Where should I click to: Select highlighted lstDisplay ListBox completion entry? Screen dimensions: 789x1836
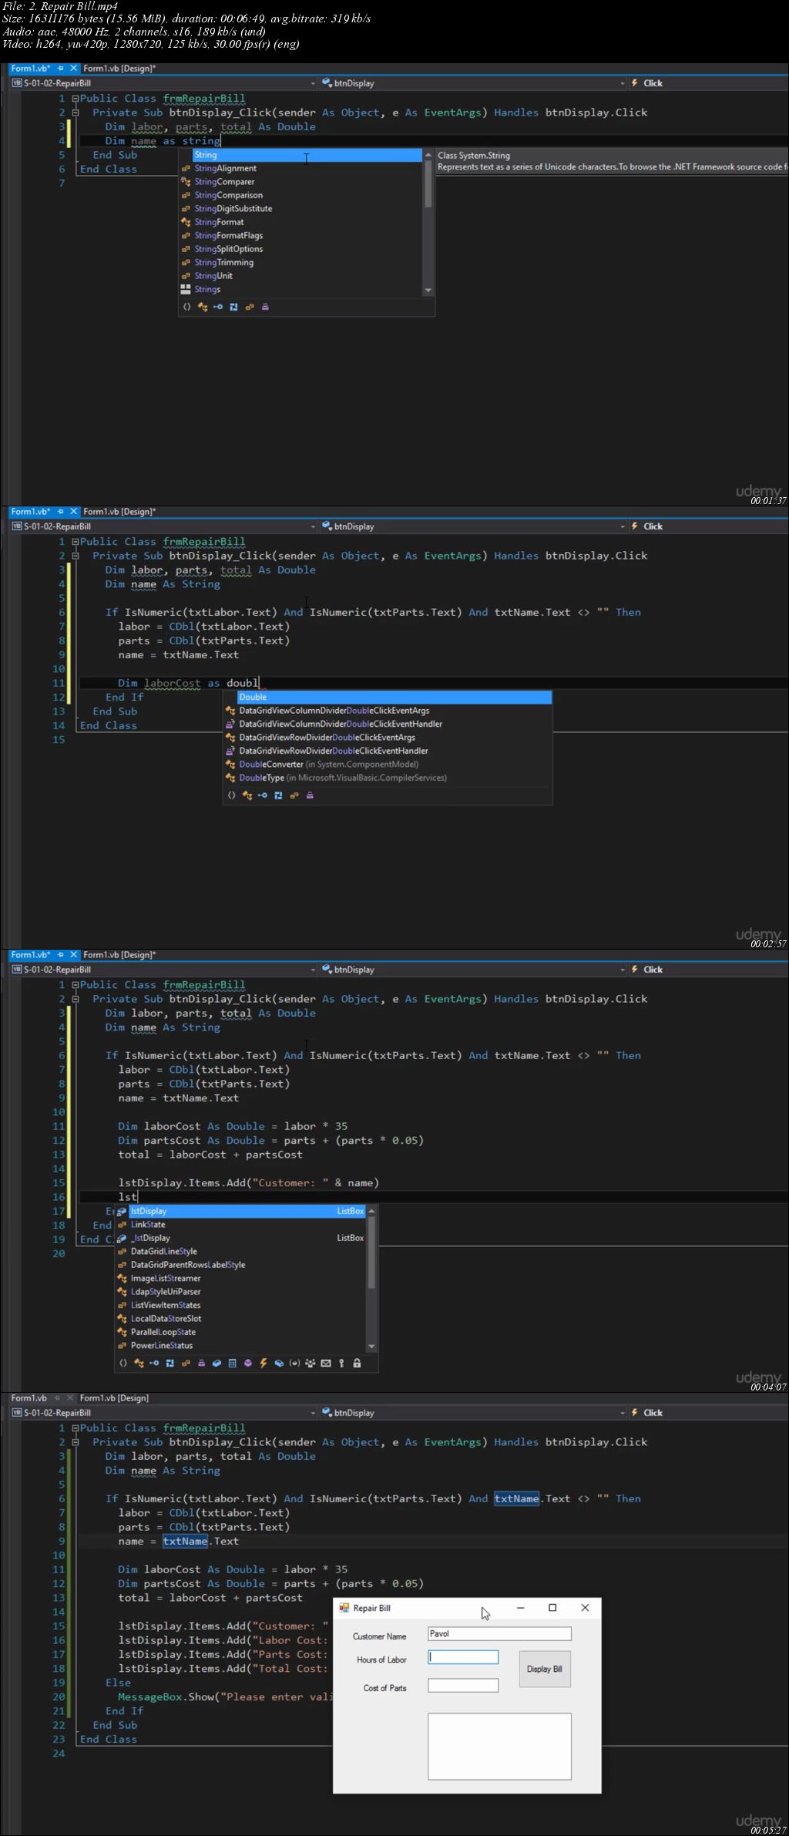[240, 1212]
